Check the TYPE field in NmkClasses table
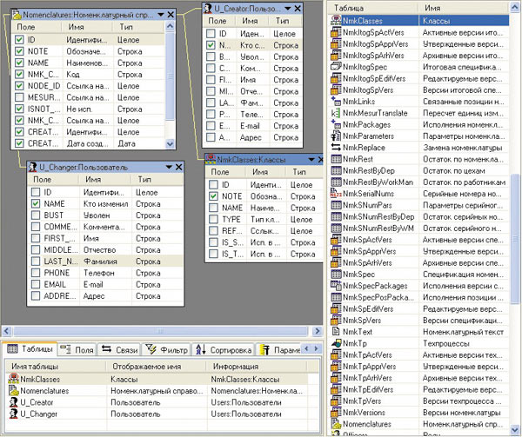Screen dimensions: 522x437 click(212, 221)
